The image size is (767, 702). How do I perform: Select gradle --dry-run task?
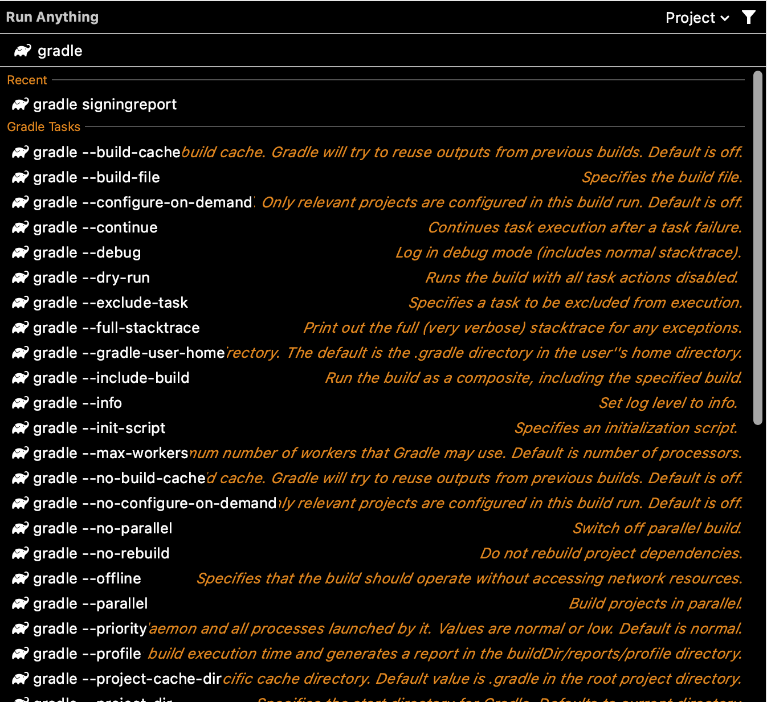[x=376, y=277]
